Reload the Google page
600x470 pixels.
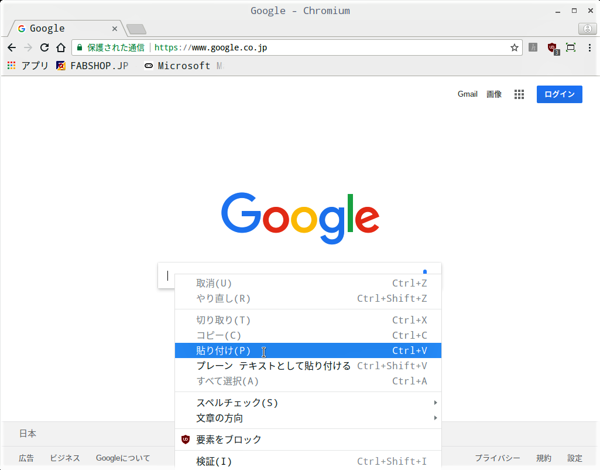[44, 47]
